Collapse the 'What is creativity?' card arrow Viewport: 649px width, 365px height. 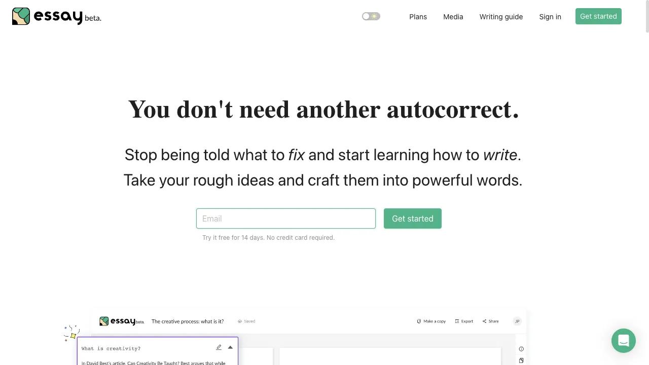coord(230,347)
